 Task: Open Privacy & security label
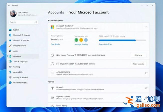(x=21, y=77)
